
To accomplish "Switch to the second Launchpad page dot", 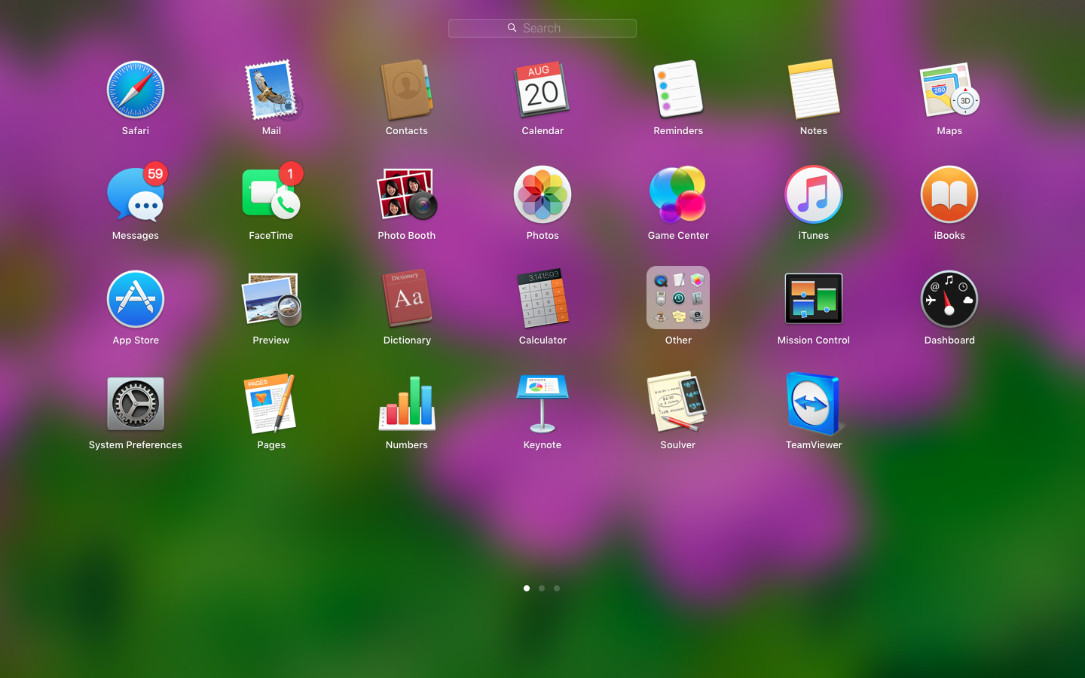I will pos(542,588).
